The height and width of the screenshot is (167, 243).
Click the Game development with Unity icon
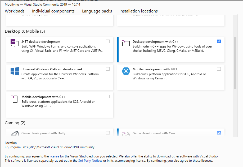point(15,133)
